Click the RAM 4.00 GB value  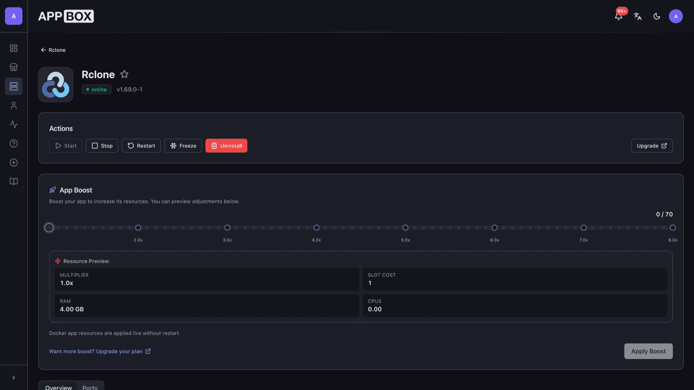(72, 309)
